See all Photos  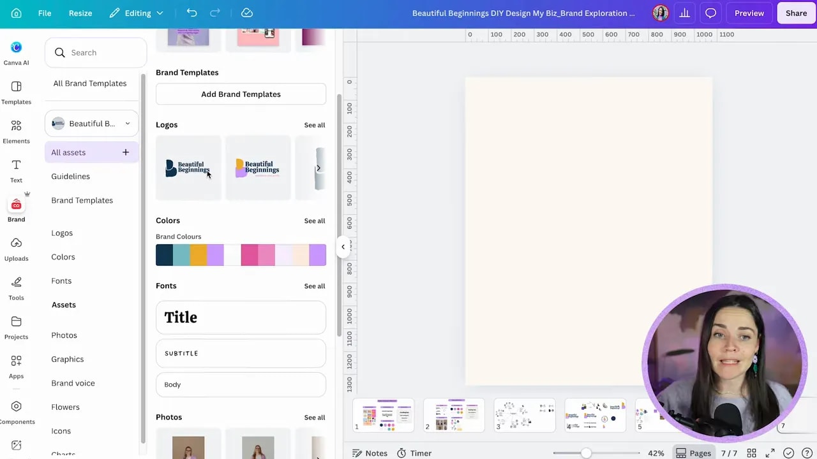tap(314, 418)
